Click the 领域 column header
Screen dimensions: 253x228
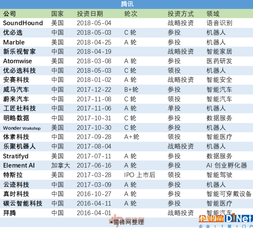[213, 14]
